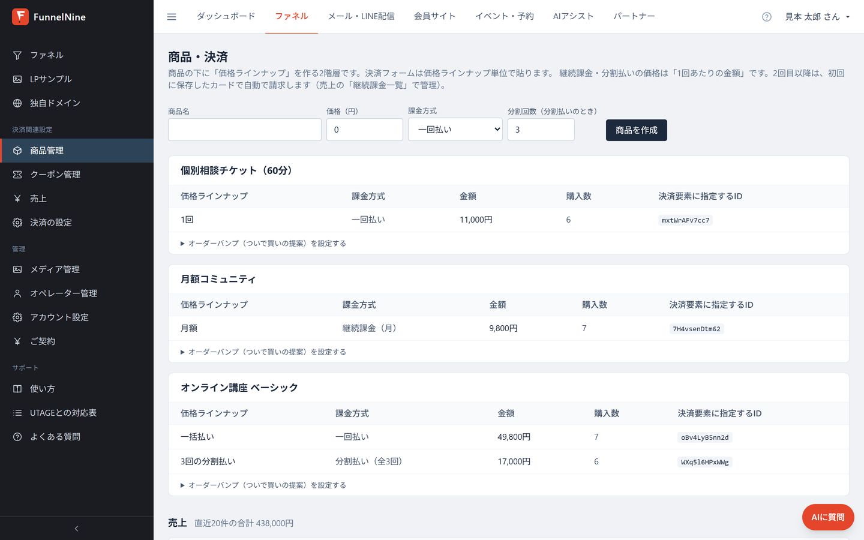Click the ticket icon beside クーポン管理
Image resolution: width=864 pixels, height=540 pixels.
tap(17, 175)
